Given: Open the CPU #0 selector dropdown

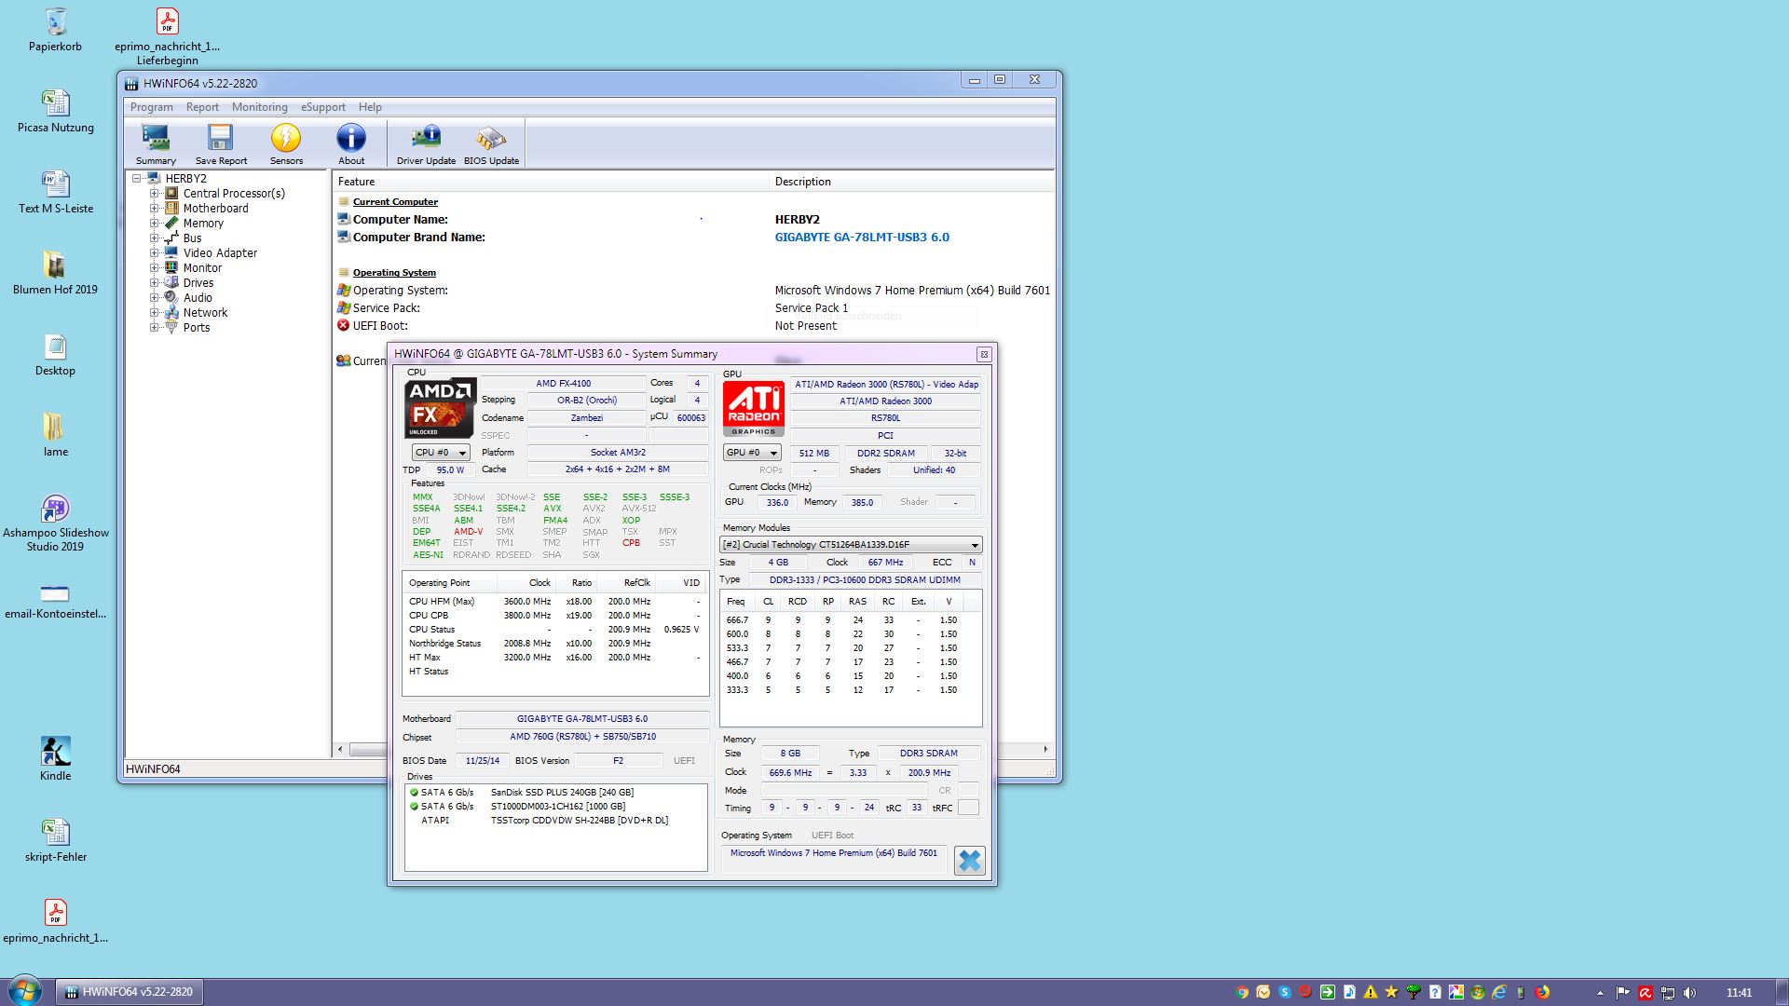Looking at the screenshot, I should [441, 453].
